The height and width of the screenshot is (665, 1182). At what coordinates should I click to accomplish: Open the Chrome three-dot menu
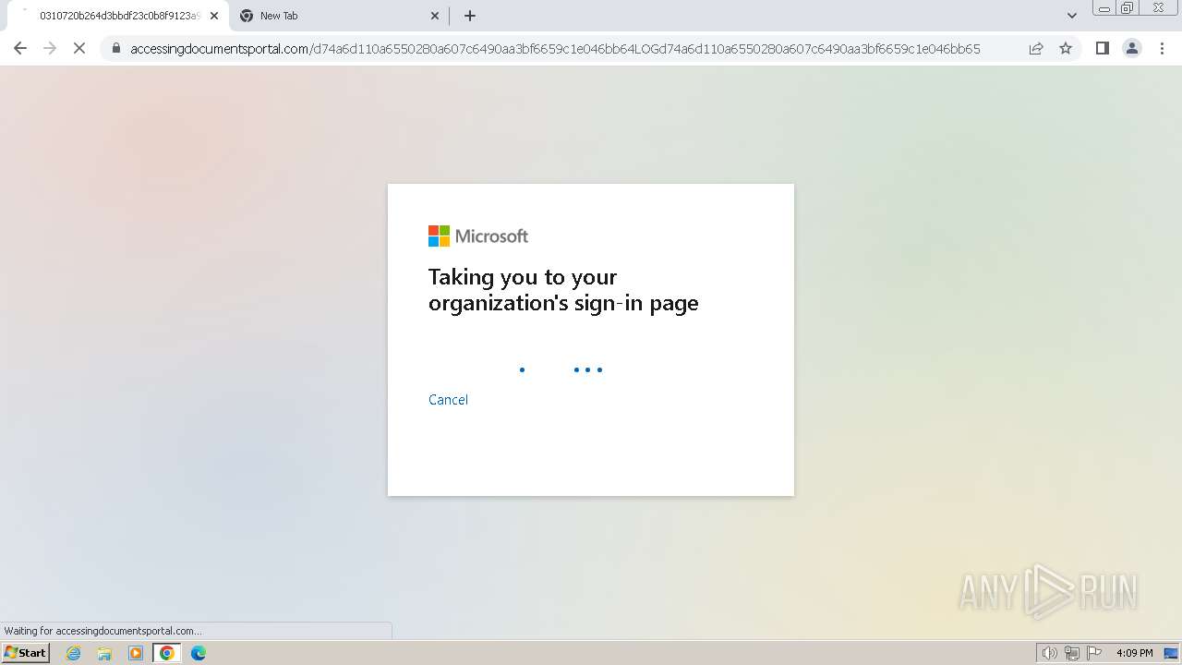[x=1162, y=48]
